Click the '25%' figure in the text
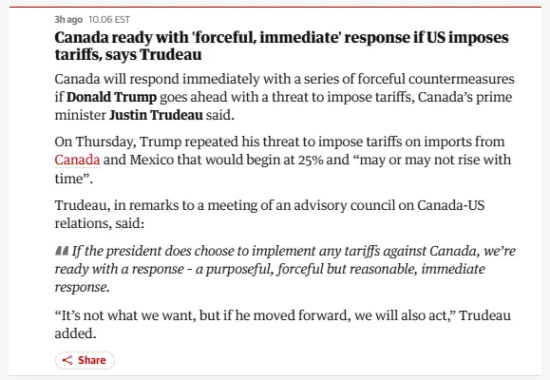The width and height of the screenshot is (550, 380). coord(311,160)
